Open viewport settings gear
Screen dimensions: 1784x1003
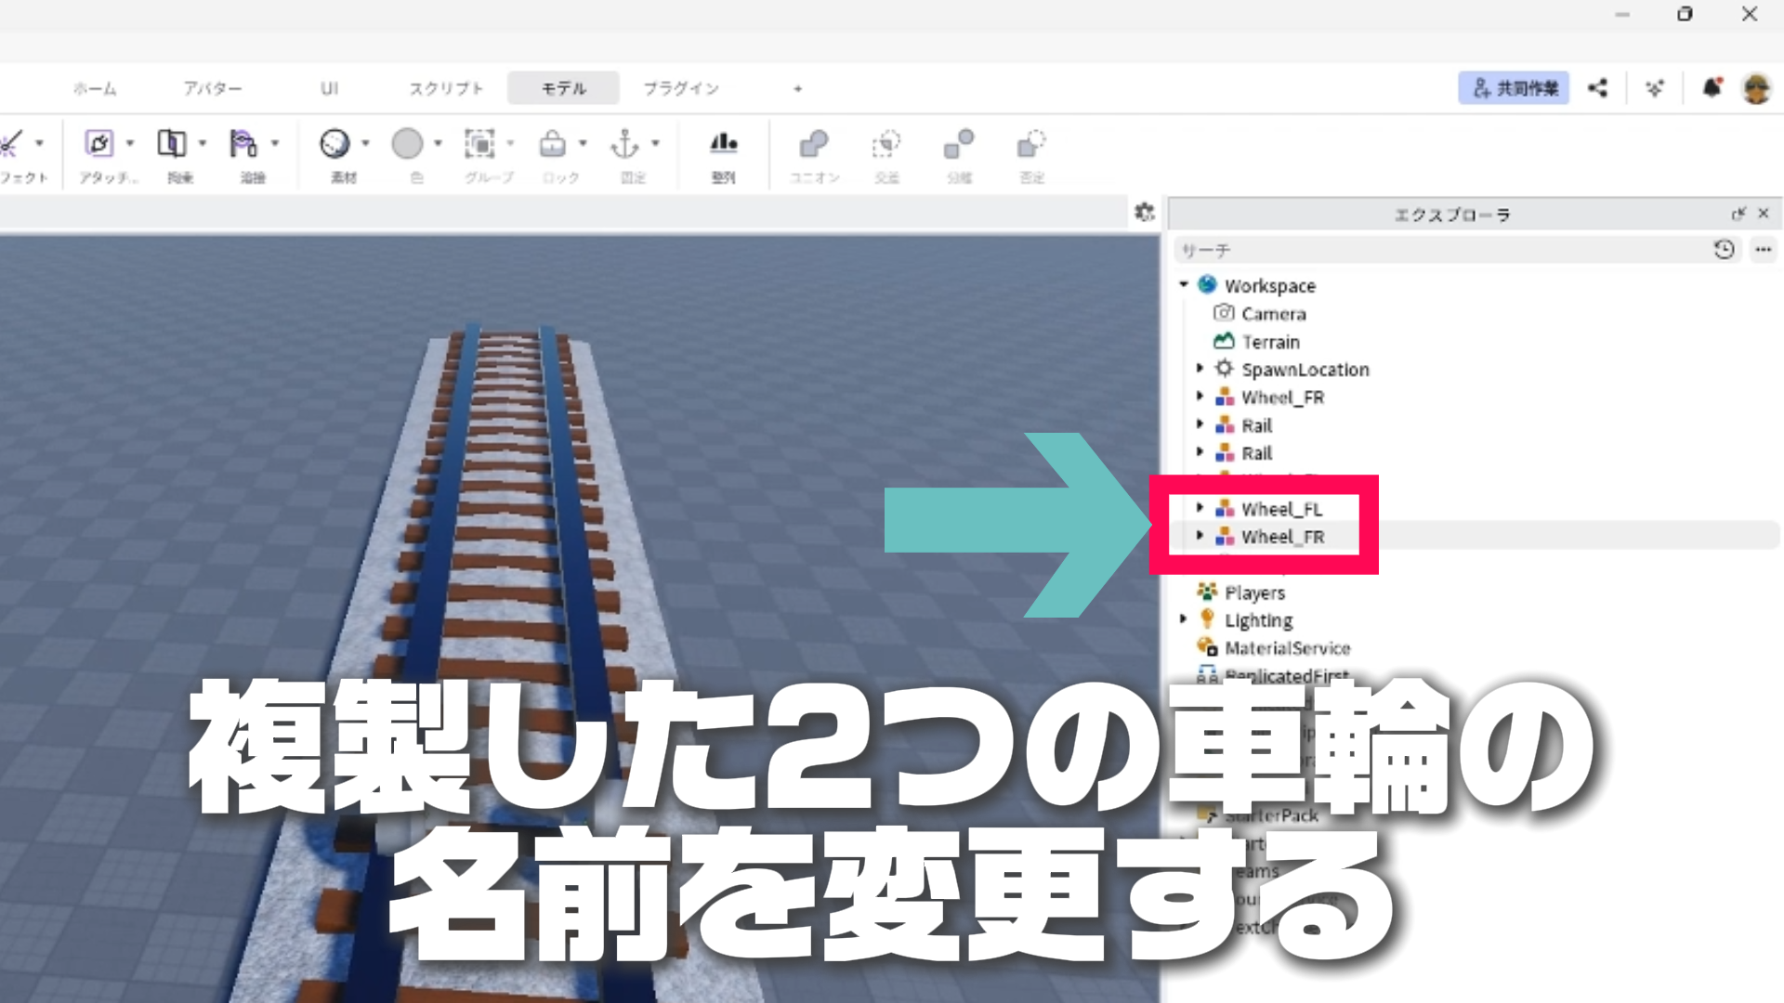[x=1145, y=213]
